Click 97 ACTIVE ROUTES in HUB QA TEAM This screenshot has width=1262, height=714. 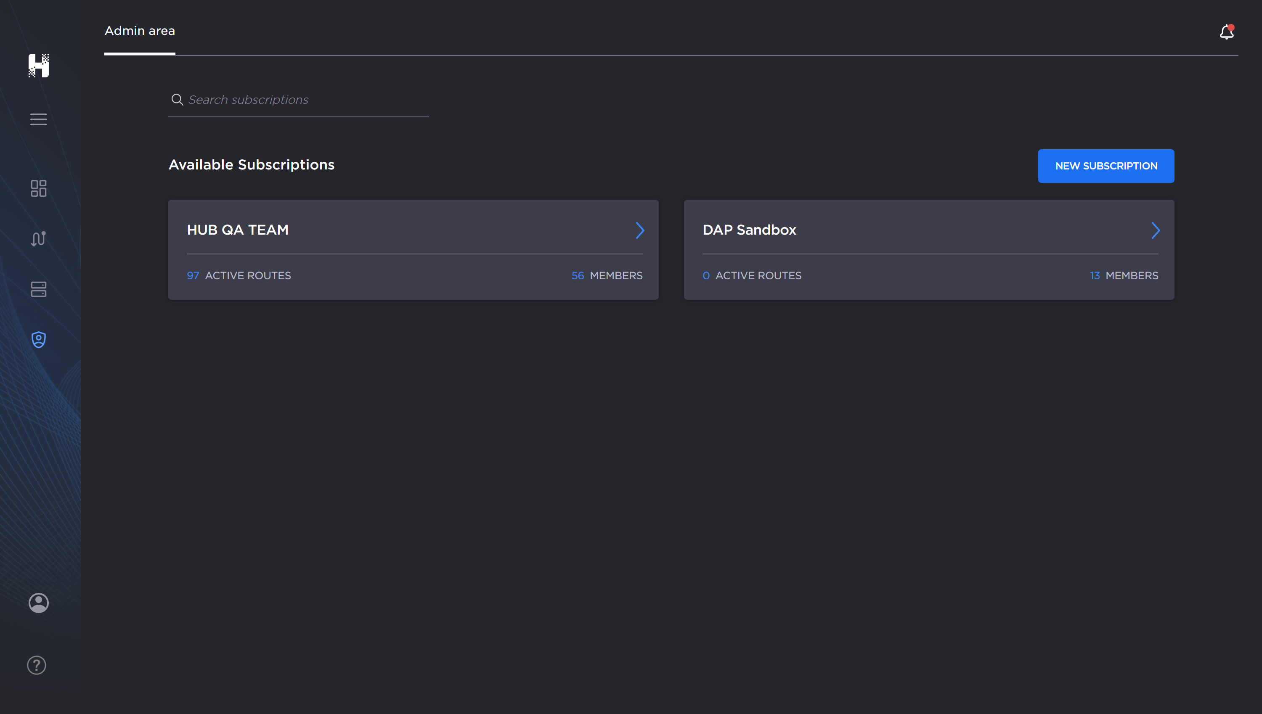pyautogui.click(x=239, y=275)
